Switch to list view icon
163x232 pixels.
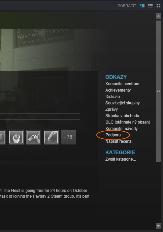[150, 6]
